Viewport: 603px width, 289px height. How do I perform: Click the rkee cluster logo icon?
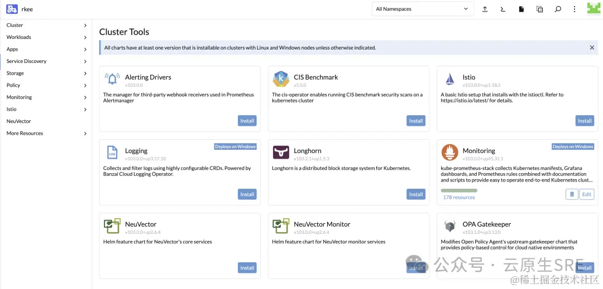[12, 9]
